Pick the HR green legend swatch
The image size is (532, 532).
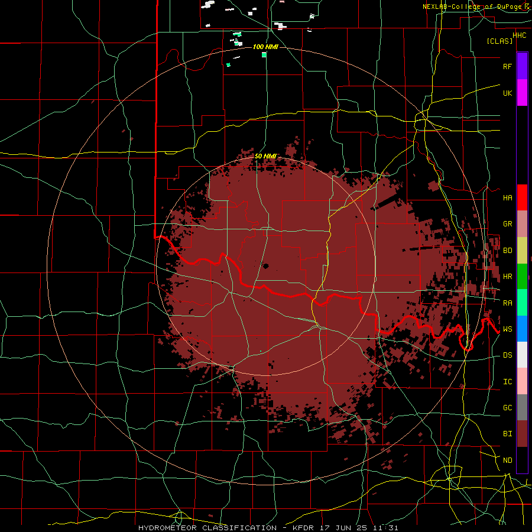click(x=522, y=277)
